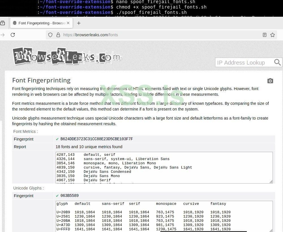Select the Unicode glyphs fingerprint 063B5589
This screenshot has height=232, width=283.
pos(70,195)
